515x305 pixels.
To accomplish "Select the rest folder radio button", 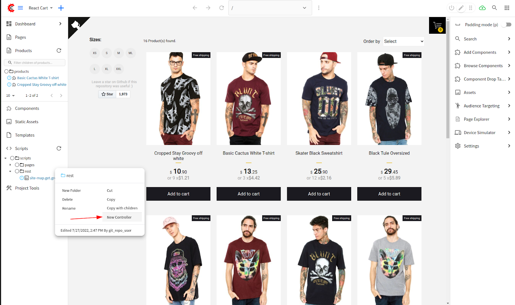I will pos(17,171).
